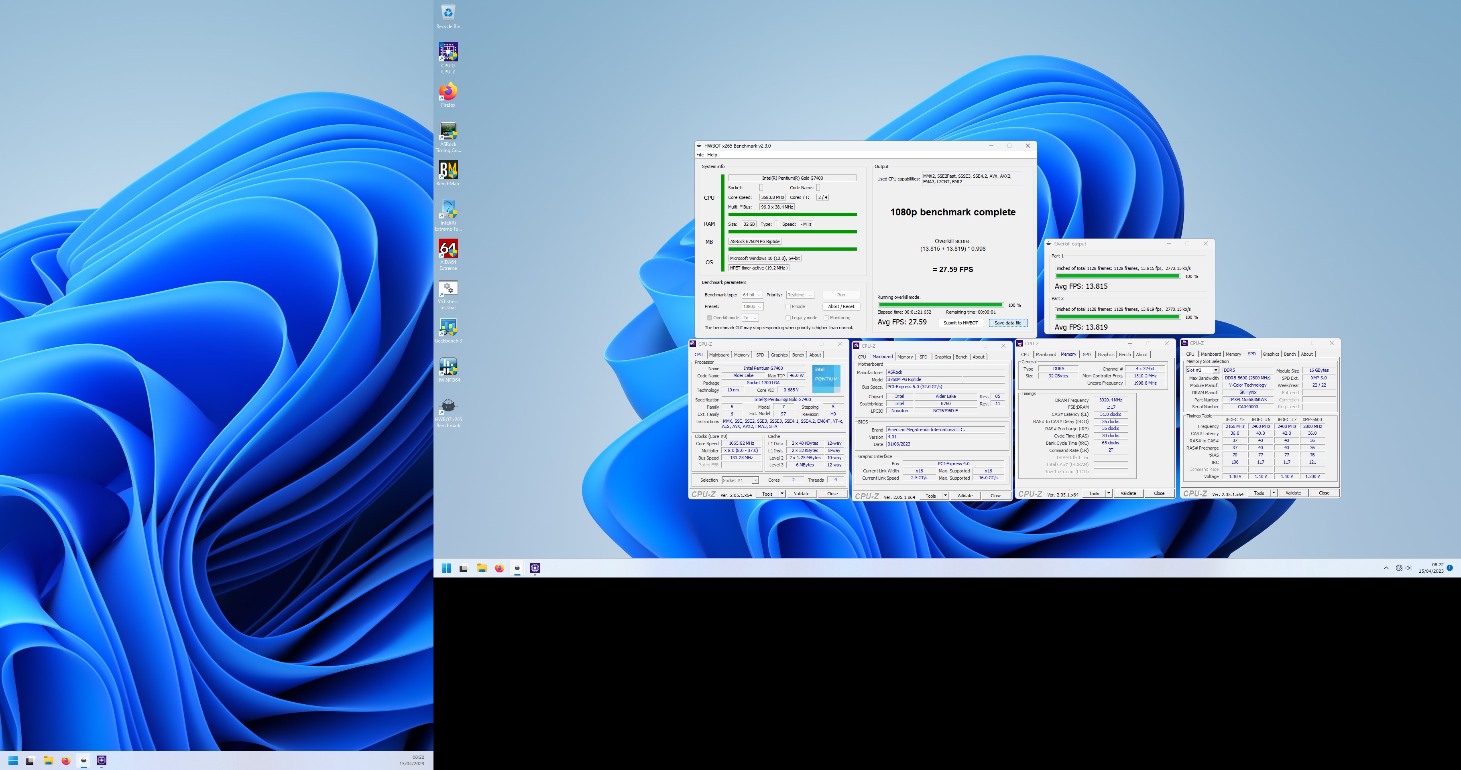Click the Core speed 3683.8 MHz field
The image size is (1461, 770).
point(772,197)
